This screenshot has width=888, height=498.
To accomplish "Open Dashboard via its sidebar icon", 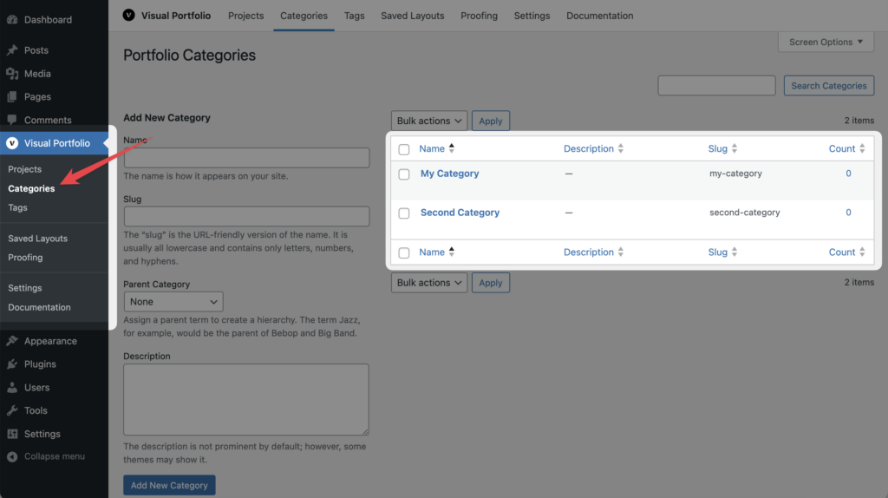I will [x=12, y=20].
